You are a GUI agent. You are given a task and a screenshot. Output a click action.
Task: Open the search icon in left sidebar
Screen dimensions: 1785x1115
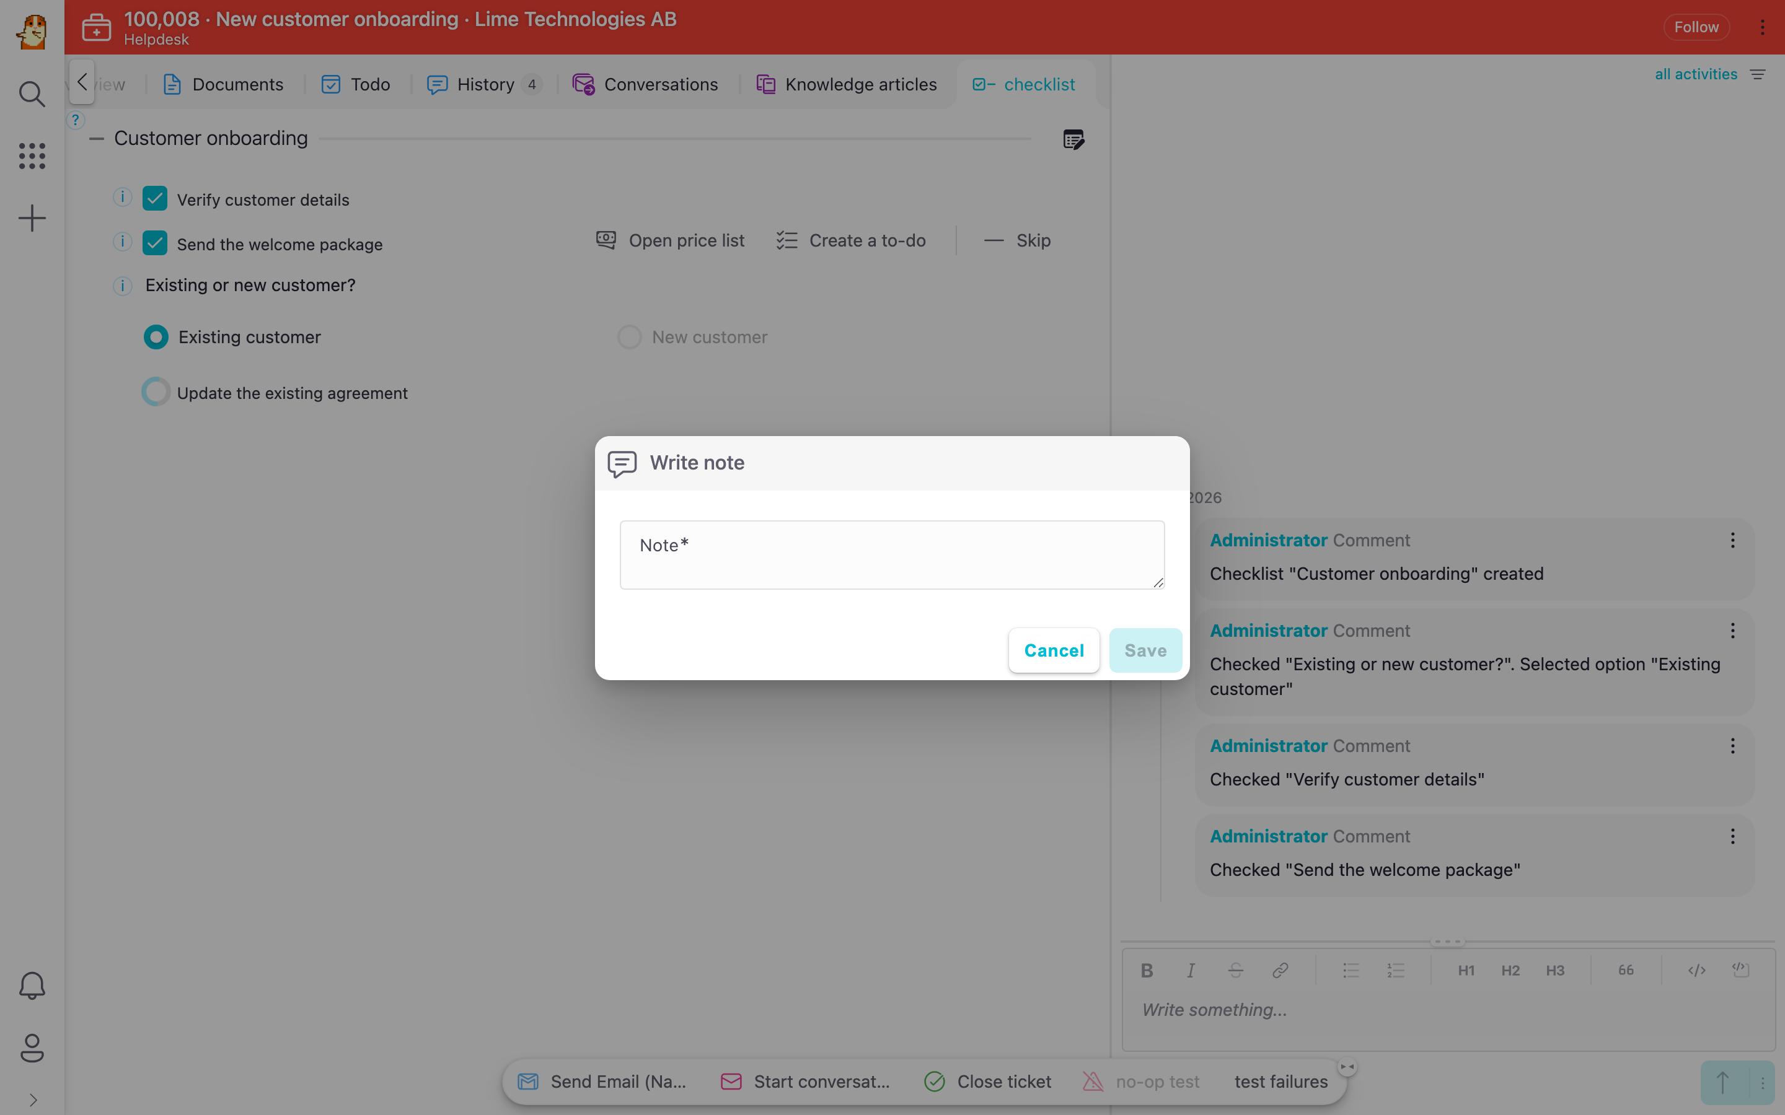click(32, 94)
